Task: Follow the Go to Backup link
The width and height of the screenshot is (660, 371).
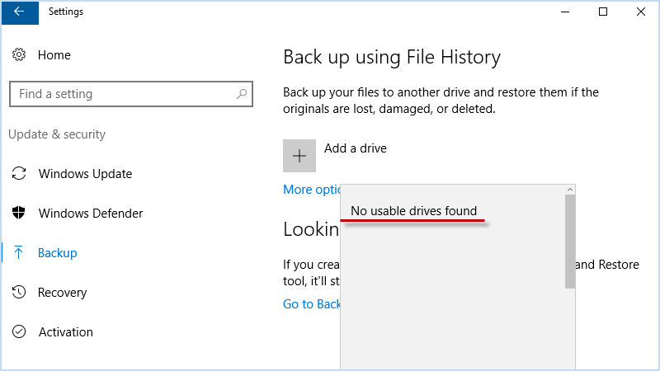Action: coord(312,304)
